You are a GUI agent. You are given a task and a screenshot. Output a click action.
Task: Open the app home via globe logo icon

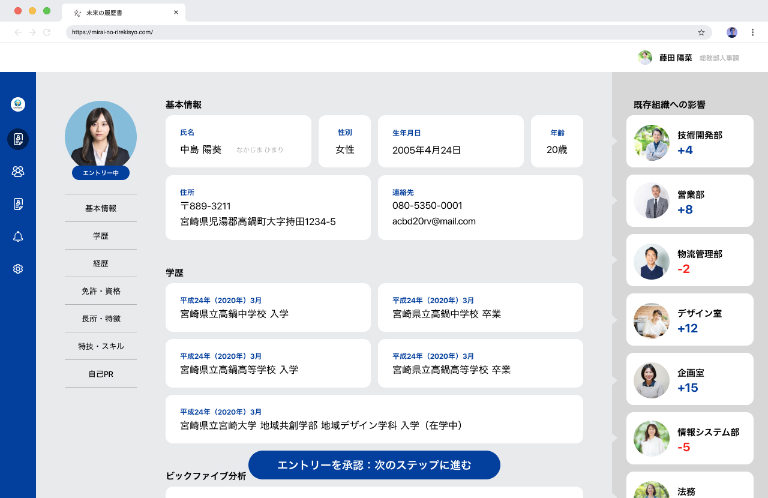(x=18, y=104)
